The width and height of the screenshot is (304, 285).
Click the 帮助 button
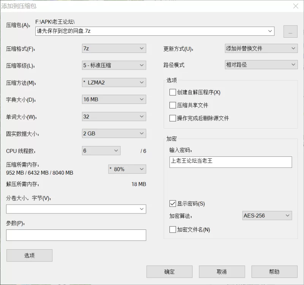274,272
